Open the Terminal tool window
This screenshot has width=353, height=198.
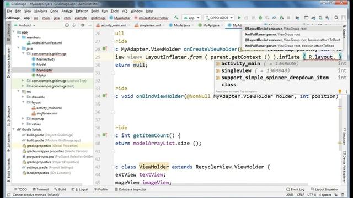[40, 189]
